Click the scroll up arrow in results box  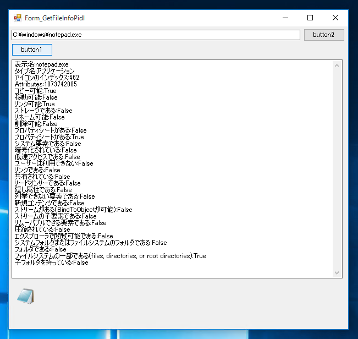(337, 66)
